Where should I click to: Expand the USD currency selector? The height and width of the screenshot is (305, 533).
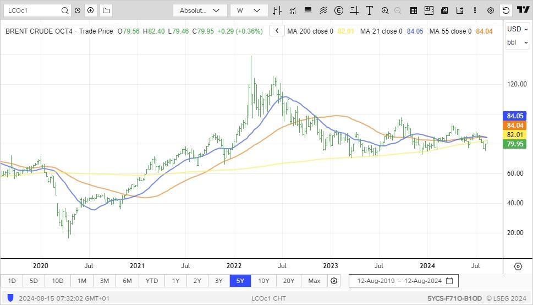(517, 29)
